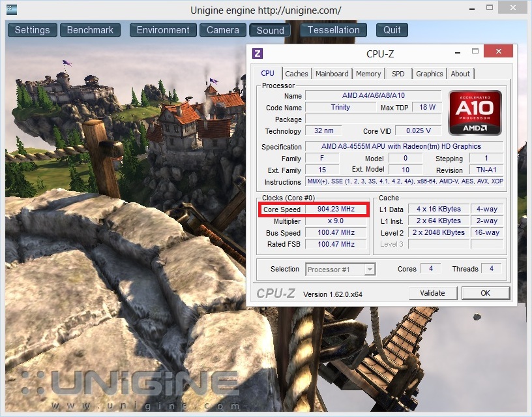
Task: Expand the Processor #1 selection dropdown
Action: (x=370, y=270)
